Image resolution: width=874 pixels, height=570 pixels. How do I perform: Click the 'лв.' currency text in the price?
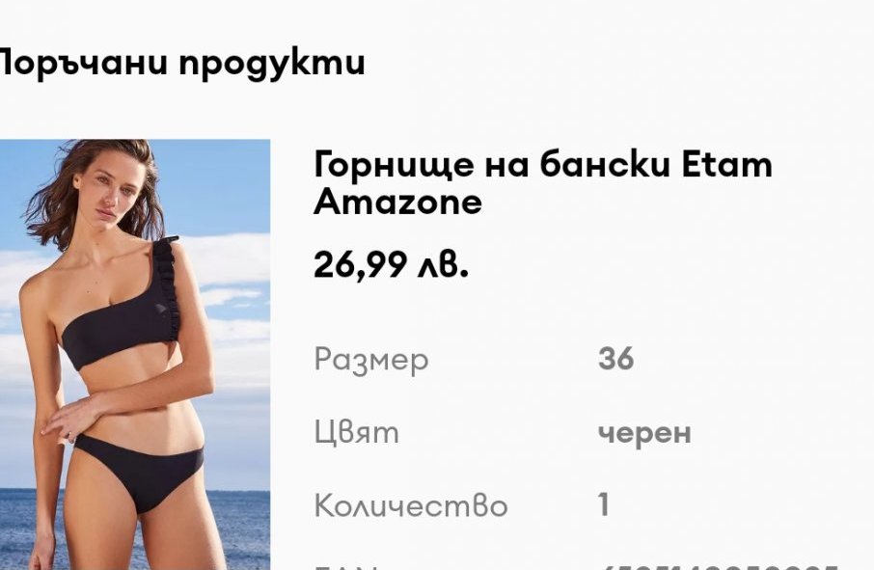(x=443, y=266)
